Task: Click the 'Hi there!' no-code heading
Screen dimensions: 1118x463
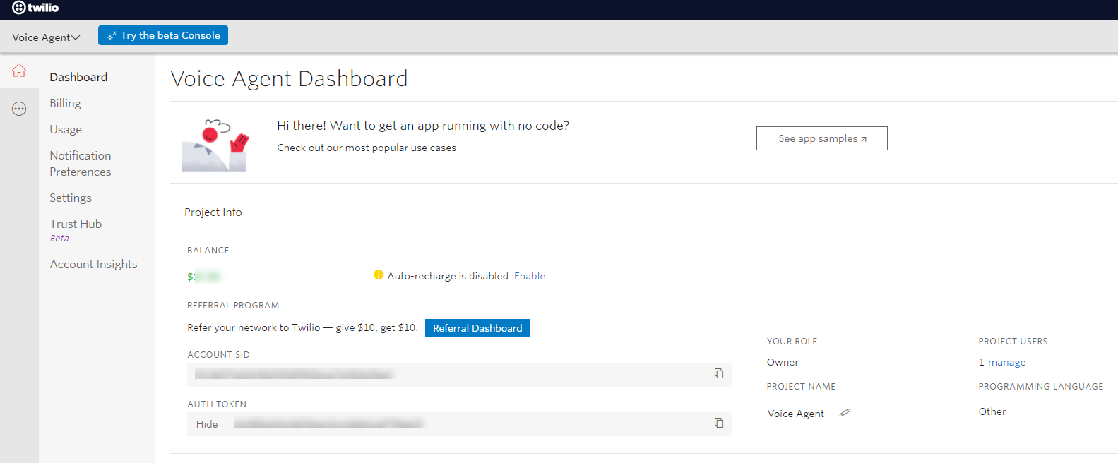Action: pyautogui.click(x=423, y=126)
